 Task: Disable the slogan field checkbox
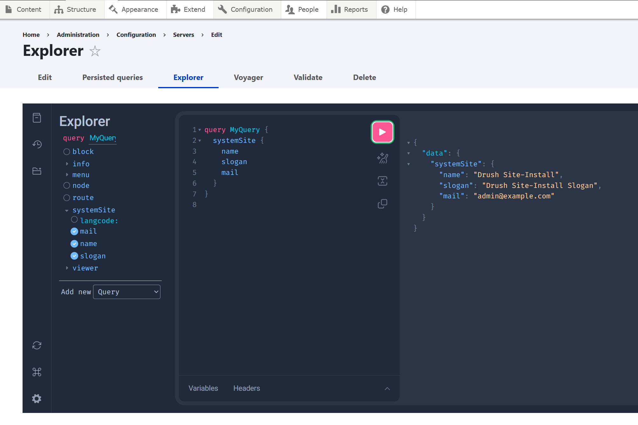tap(74, 256)
